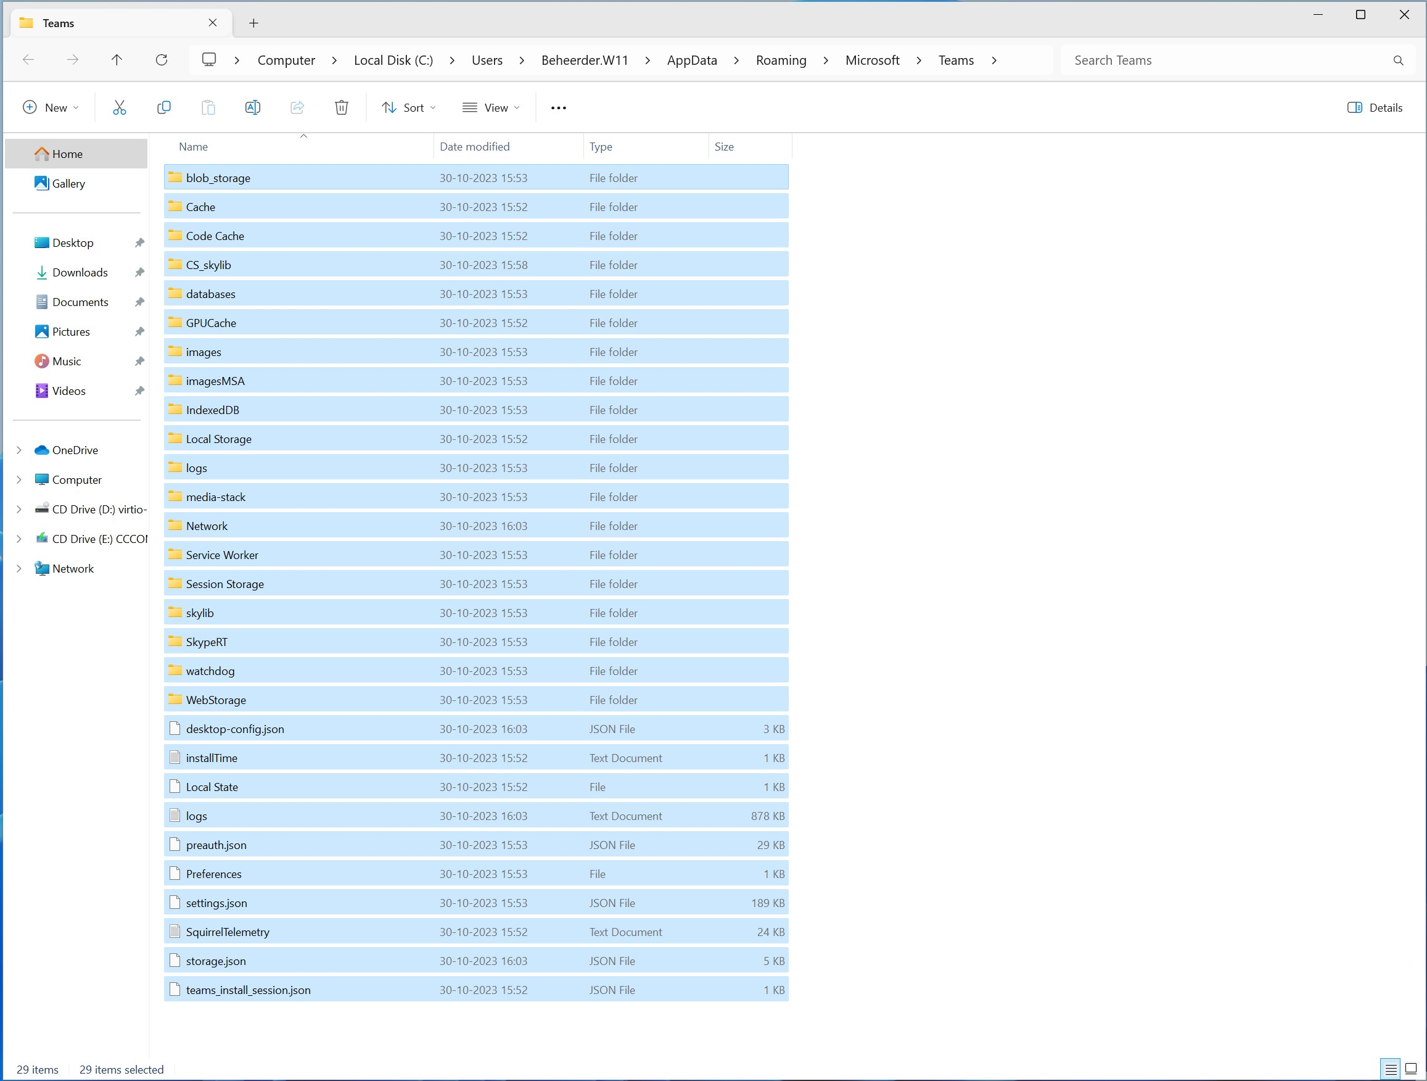Open Gallery in navigation pane
This screenshot has width=1427, height=1081.
(x=76, y=184)
